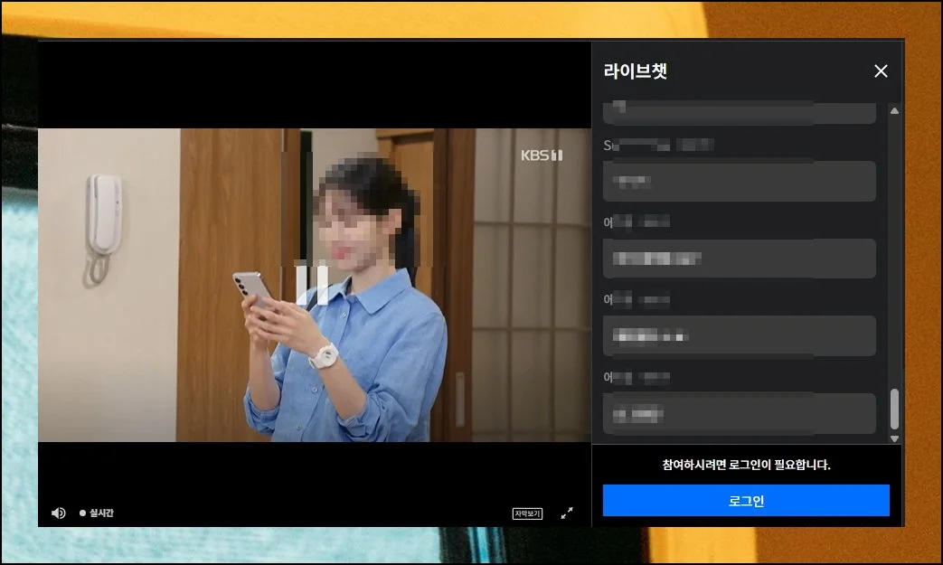Click the pause icon in the video center
Viewport: 943px width, 565px height.
coord(312,284)
